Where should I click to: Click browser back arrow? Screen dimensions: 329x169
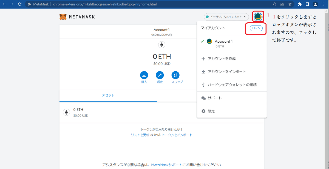coord(4,4)
